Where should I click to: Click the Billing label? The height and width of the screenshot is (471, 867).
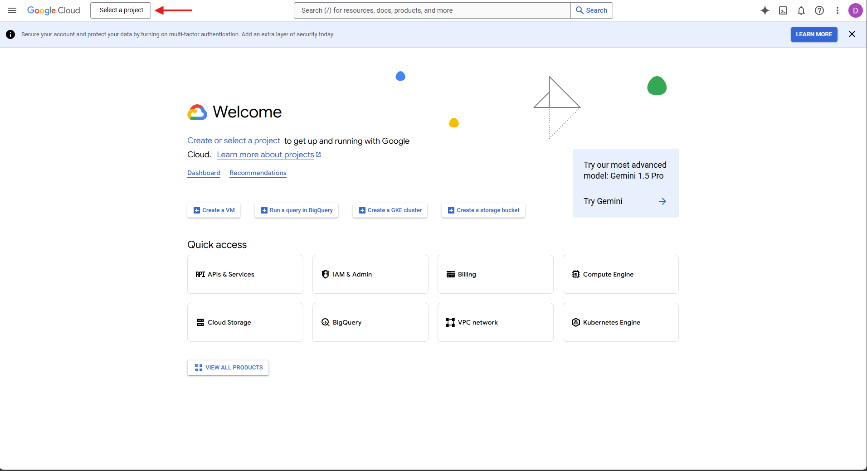467,274
